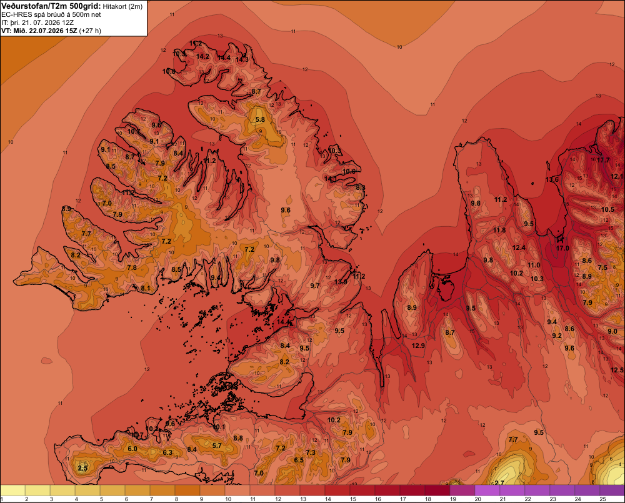Select the 5.7 temperature label

pyautogui.click(x=217, y=446)
